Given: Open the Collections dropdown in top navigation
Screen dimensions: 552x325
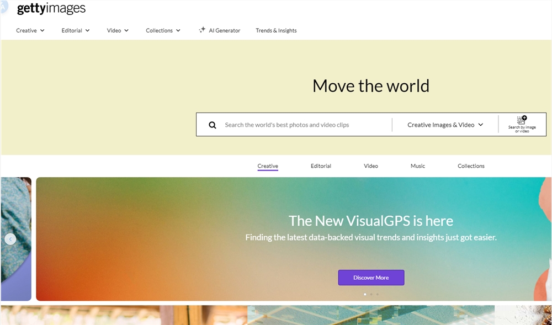Looking at the screenshot, I should click(x=163, y=31).
